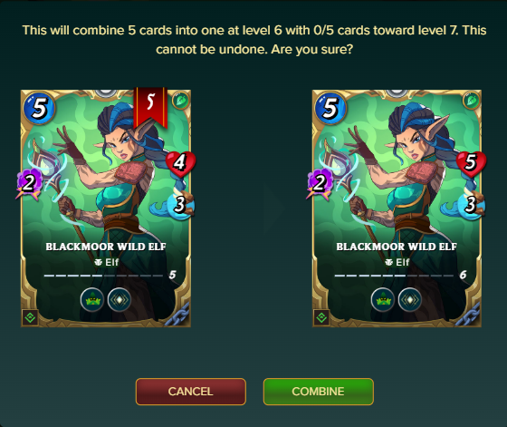
Task: Click second ability icon on right card
Action: (x=410, y=300)
